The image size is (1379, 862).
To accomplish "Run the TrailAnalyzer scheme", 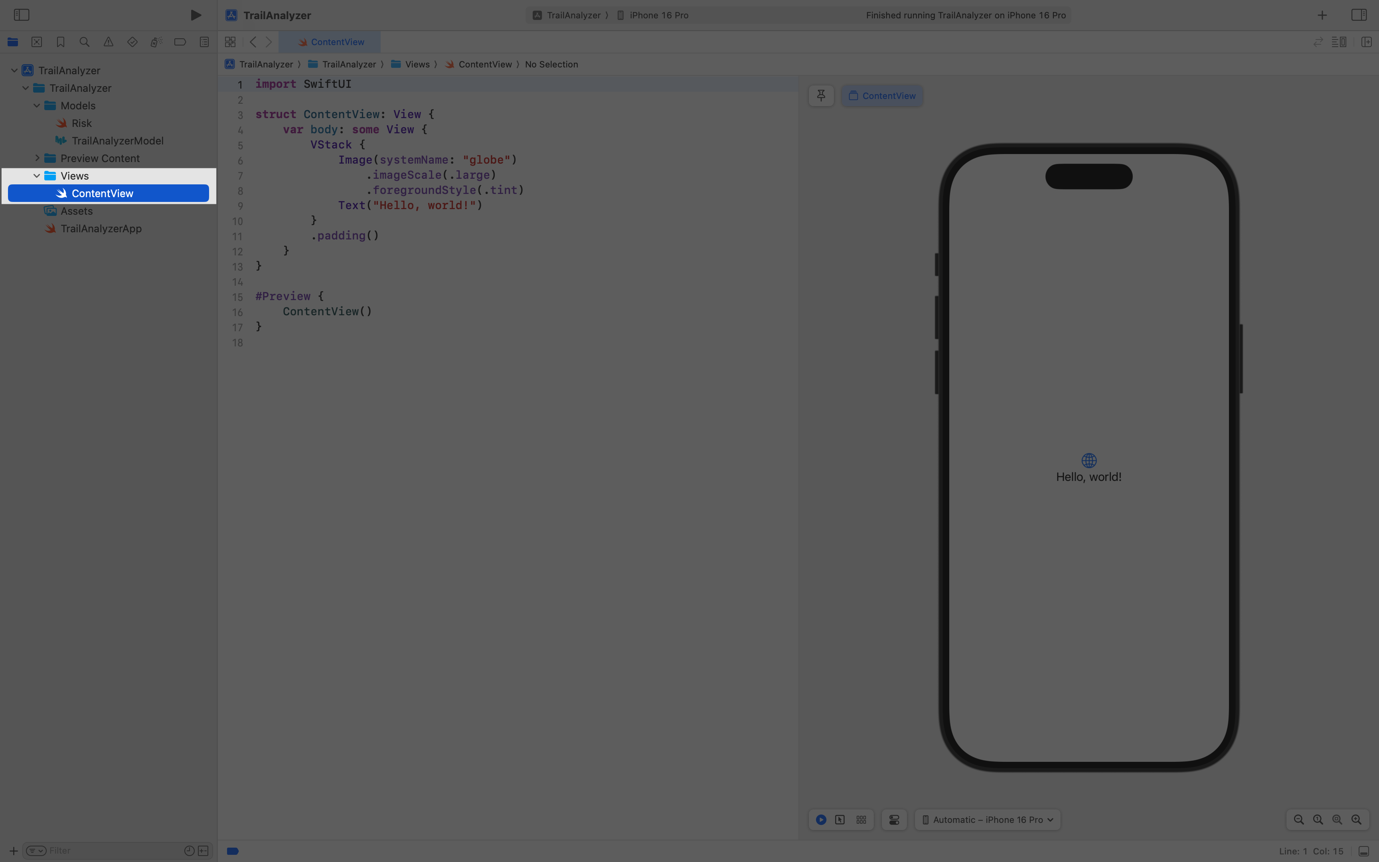I will coord(196,15).
